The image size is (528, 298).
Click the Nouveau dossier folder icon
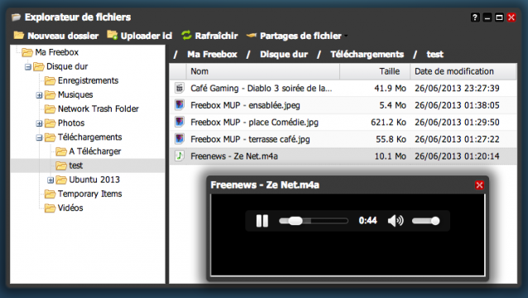[18, 35]
